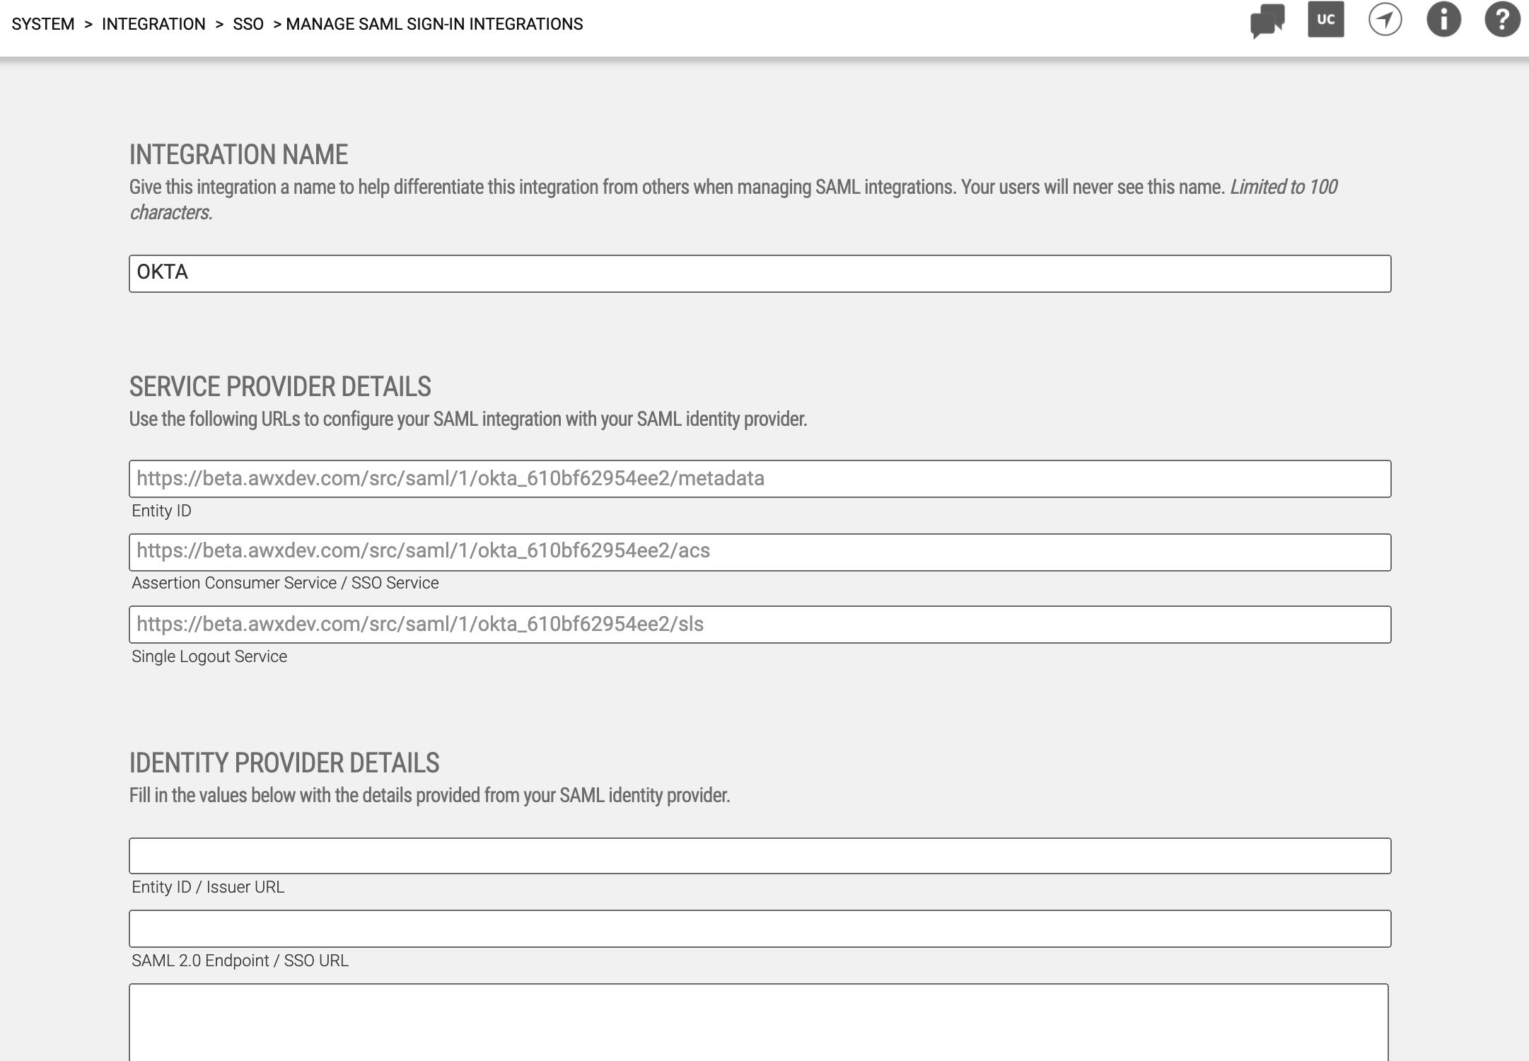The image size is (1529, 1061).
Task: Click Manage SAML Sign-In Integrations breadcrumb
Action: (434, 24)
